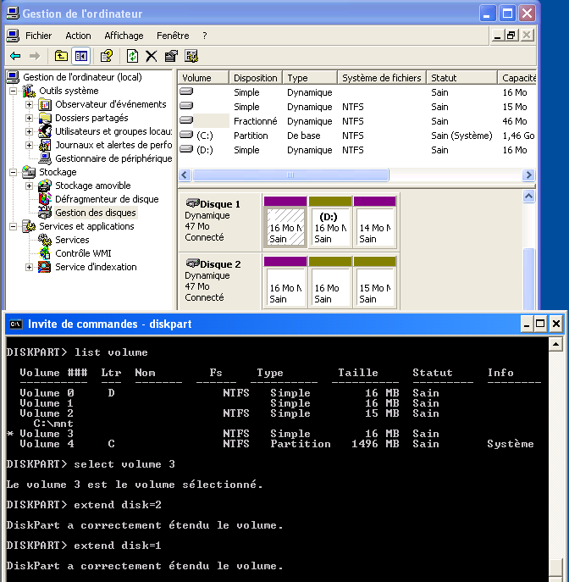Viewport: 569px width, 582px height.
Task: Toggle the Show/Hide console tree icon
Action: point(80,57)
